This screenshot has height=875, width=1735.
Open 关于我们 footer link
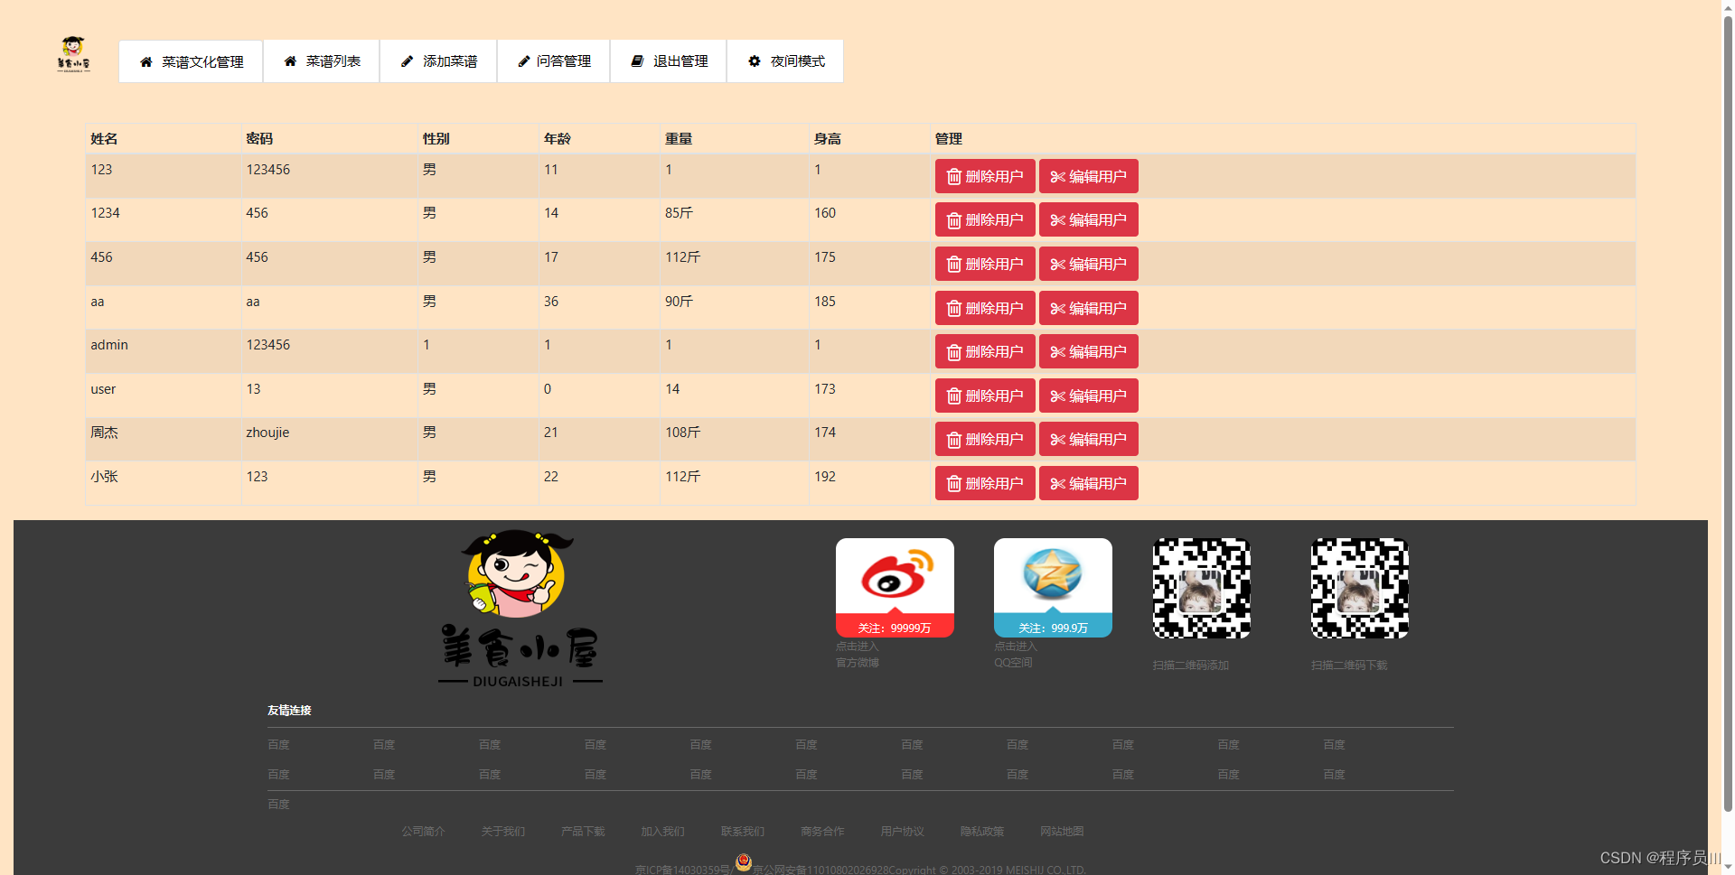[x=503, y=832]
